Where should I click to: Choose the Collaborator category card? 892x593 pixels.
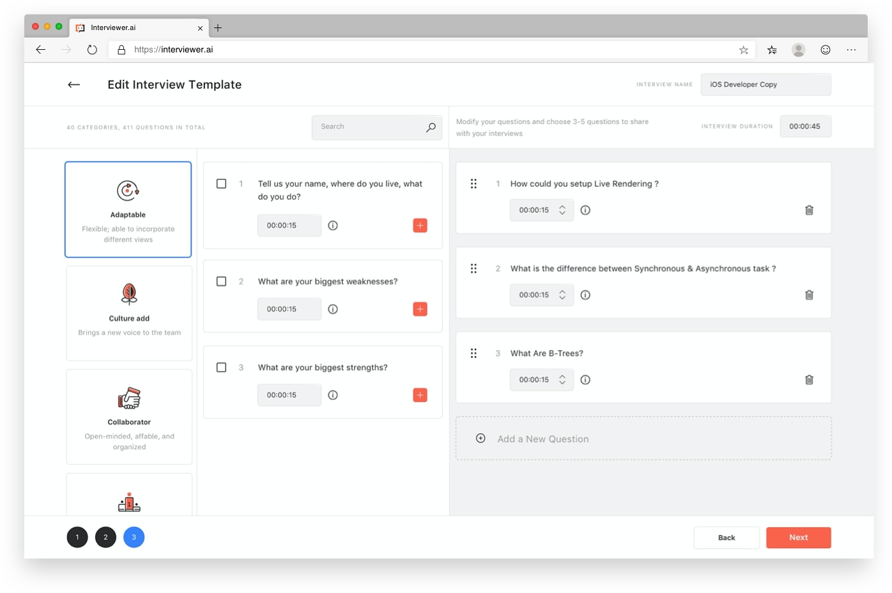click(129, 417)
